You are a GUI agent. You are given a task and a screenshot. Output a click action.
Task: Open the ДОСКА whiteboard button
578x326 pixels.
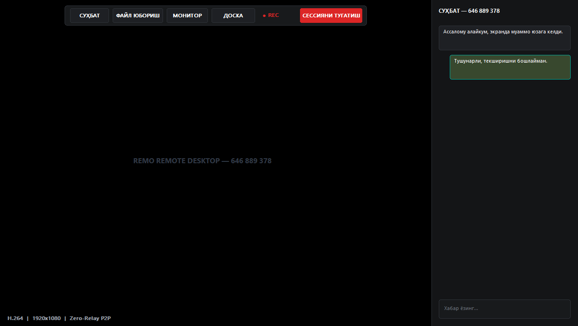tap(233, 16)
